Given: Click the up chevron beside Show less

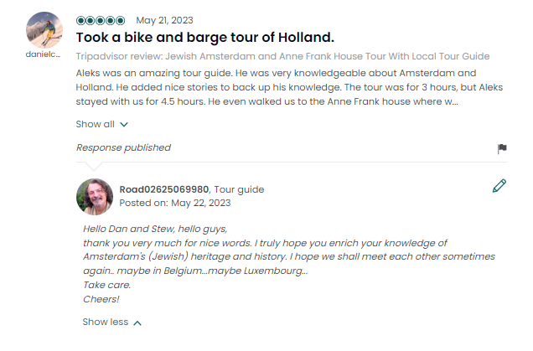Looking at the screenshot, I should [137, 323].
